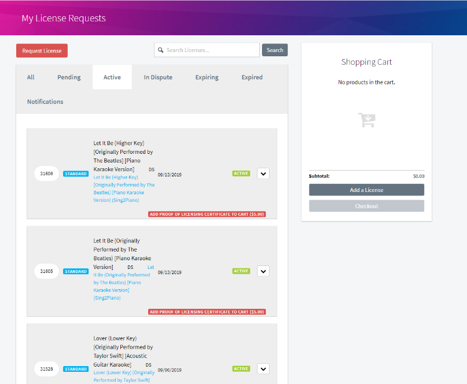Add proof certificate to cart for license 31606
Viewport: 467px width, 384px height.
pyautogui.click(x=207, y=214)
